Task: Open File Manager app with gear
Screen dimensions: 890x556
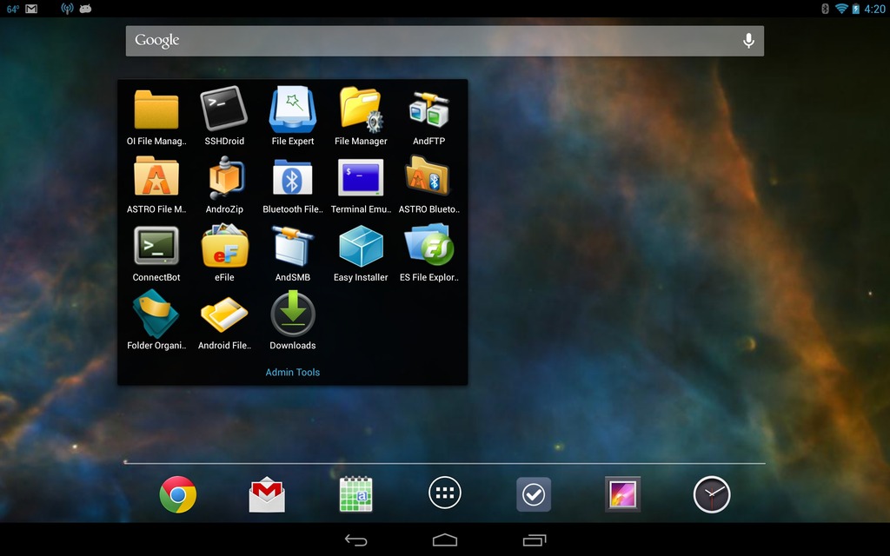Action: click(361, 117)
